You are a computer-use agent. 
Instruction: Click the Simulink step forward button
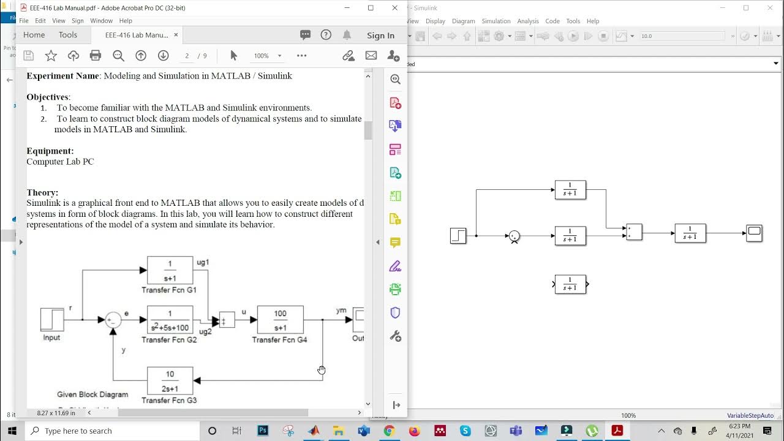pos(588,36)
